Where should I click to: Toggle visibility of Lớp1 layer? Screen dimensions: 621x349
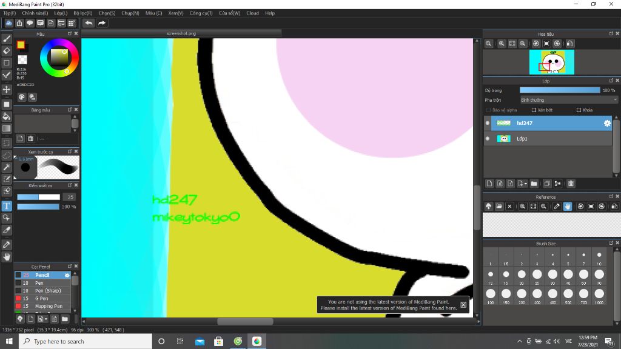click(488, 139)
